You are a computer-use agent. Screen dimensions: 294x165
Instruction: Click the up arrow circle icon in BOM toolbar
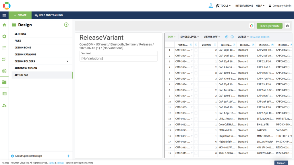pyautogui.click(x=227, y=37)
